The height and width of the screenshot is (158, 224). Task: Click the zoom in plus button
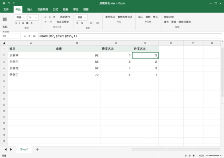pos(221,156)
